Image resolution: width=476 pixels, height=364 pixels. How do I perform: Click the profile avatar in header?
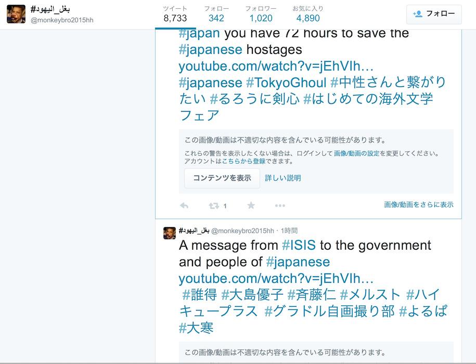[16, 14]
